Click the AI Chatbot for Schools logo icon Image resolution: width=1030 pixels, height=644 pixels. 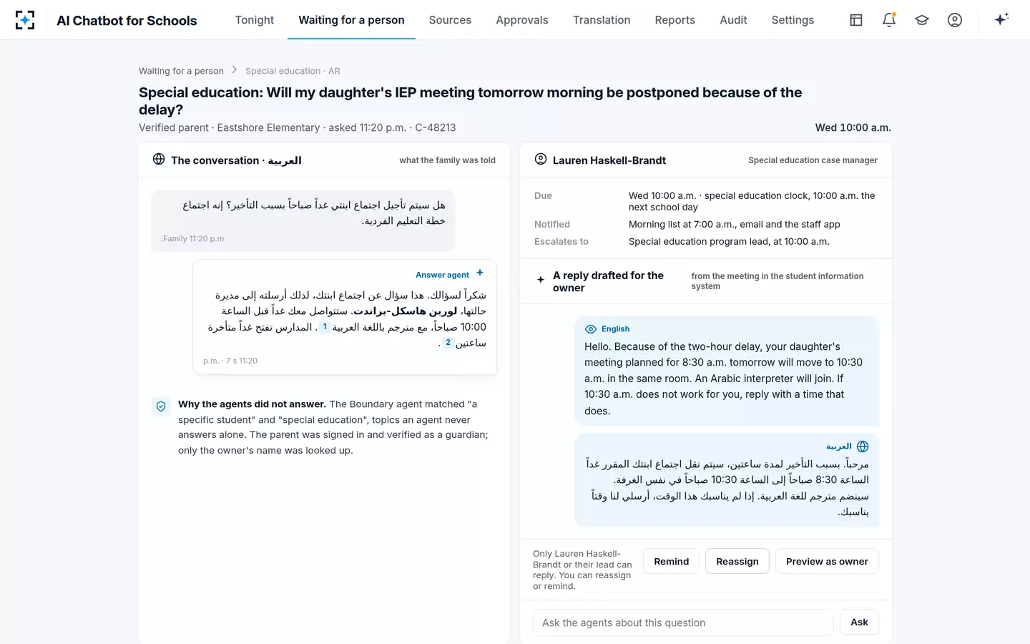coord(25,20)
